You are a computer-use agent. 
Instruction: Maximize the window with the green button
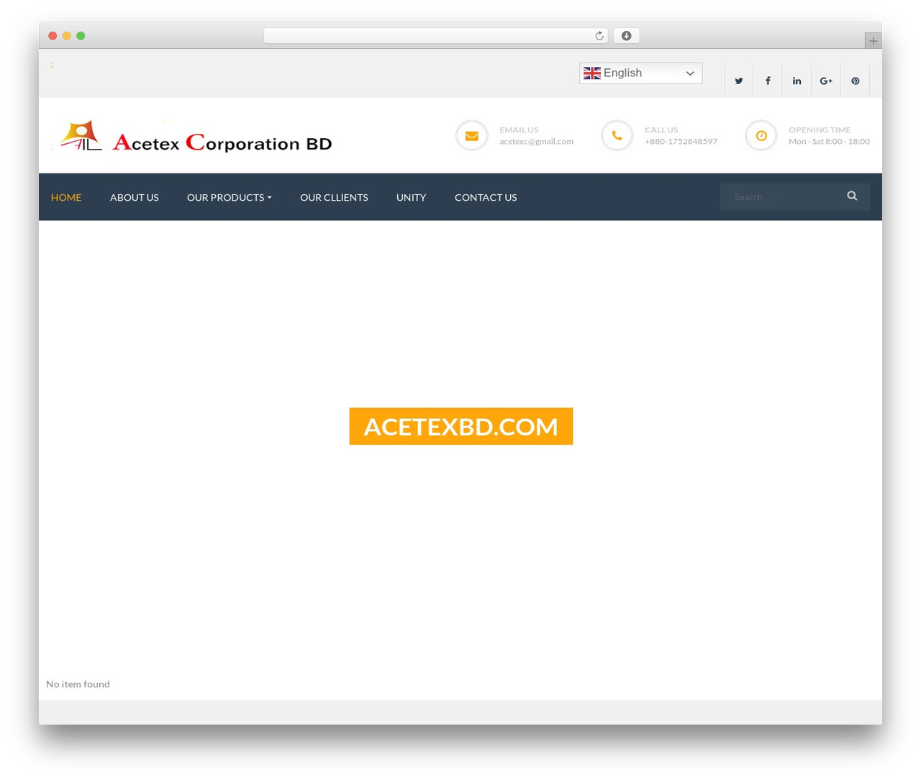tap(81, 36)
